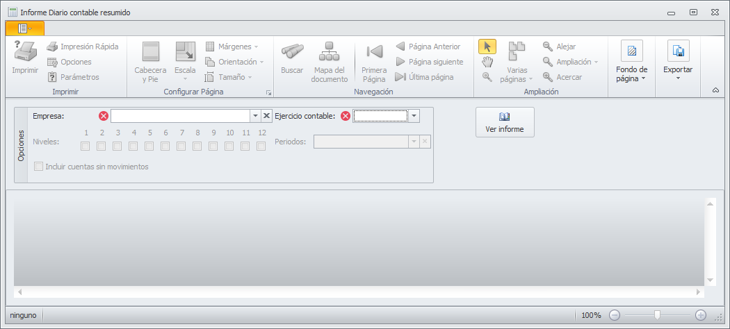Open the Exportar menu
Viewport: 730px width, 329px height.
678,60
